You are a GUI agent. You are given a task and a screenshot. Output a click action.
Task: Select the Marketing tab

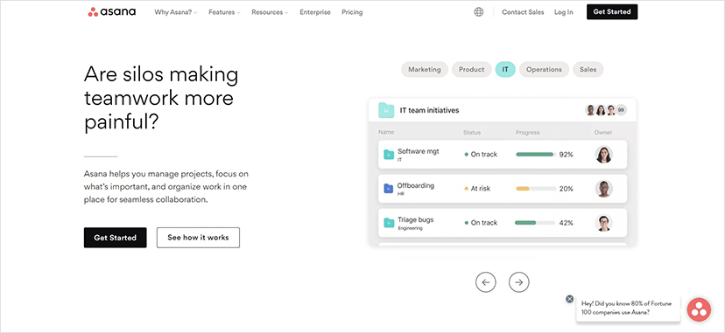(425, 70)
